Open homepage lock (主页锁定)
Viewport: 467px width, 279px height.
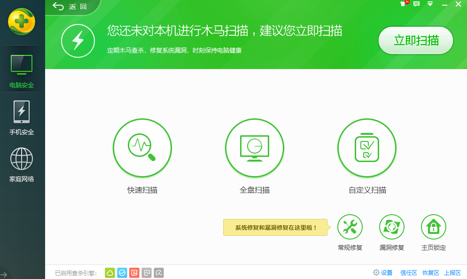pyautogui.click(x=433, y=227)
